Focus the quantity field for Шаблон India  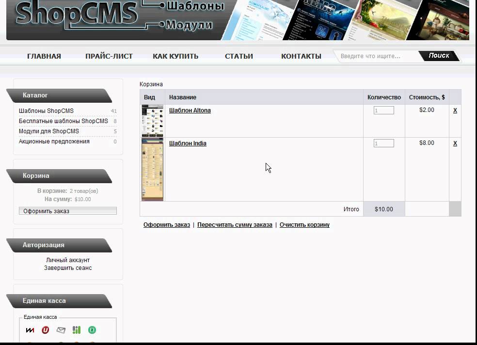[383, 143]
